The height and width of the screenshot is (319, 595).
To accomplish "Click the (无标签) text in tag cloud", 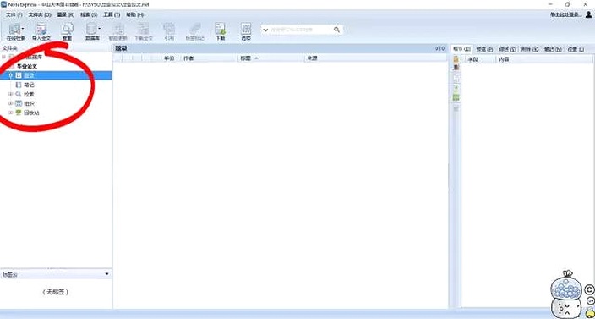I will (x=56, y=292).
